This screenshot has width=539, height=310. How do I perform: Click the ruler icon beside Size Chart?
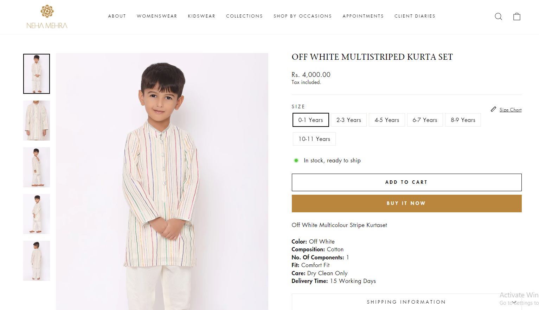coord(494,109)
